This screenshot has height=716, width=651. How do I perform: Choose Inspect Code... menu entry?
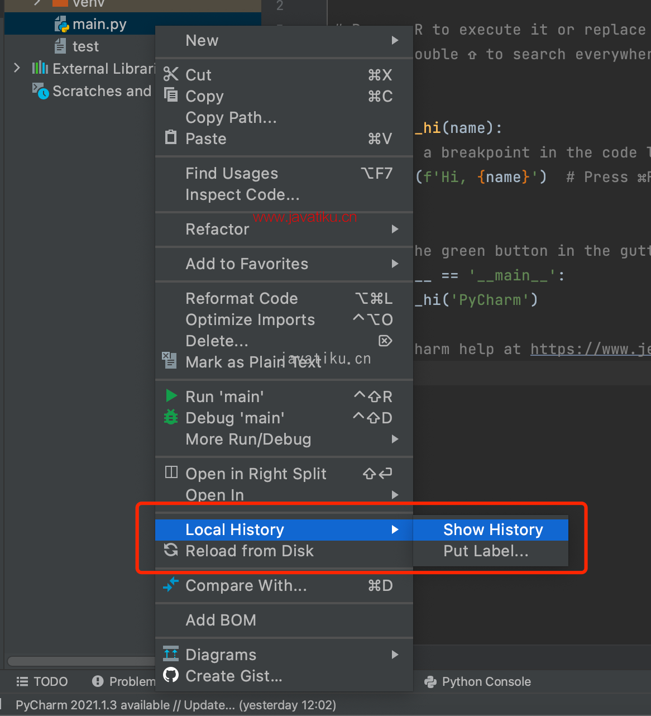point(284,194)
